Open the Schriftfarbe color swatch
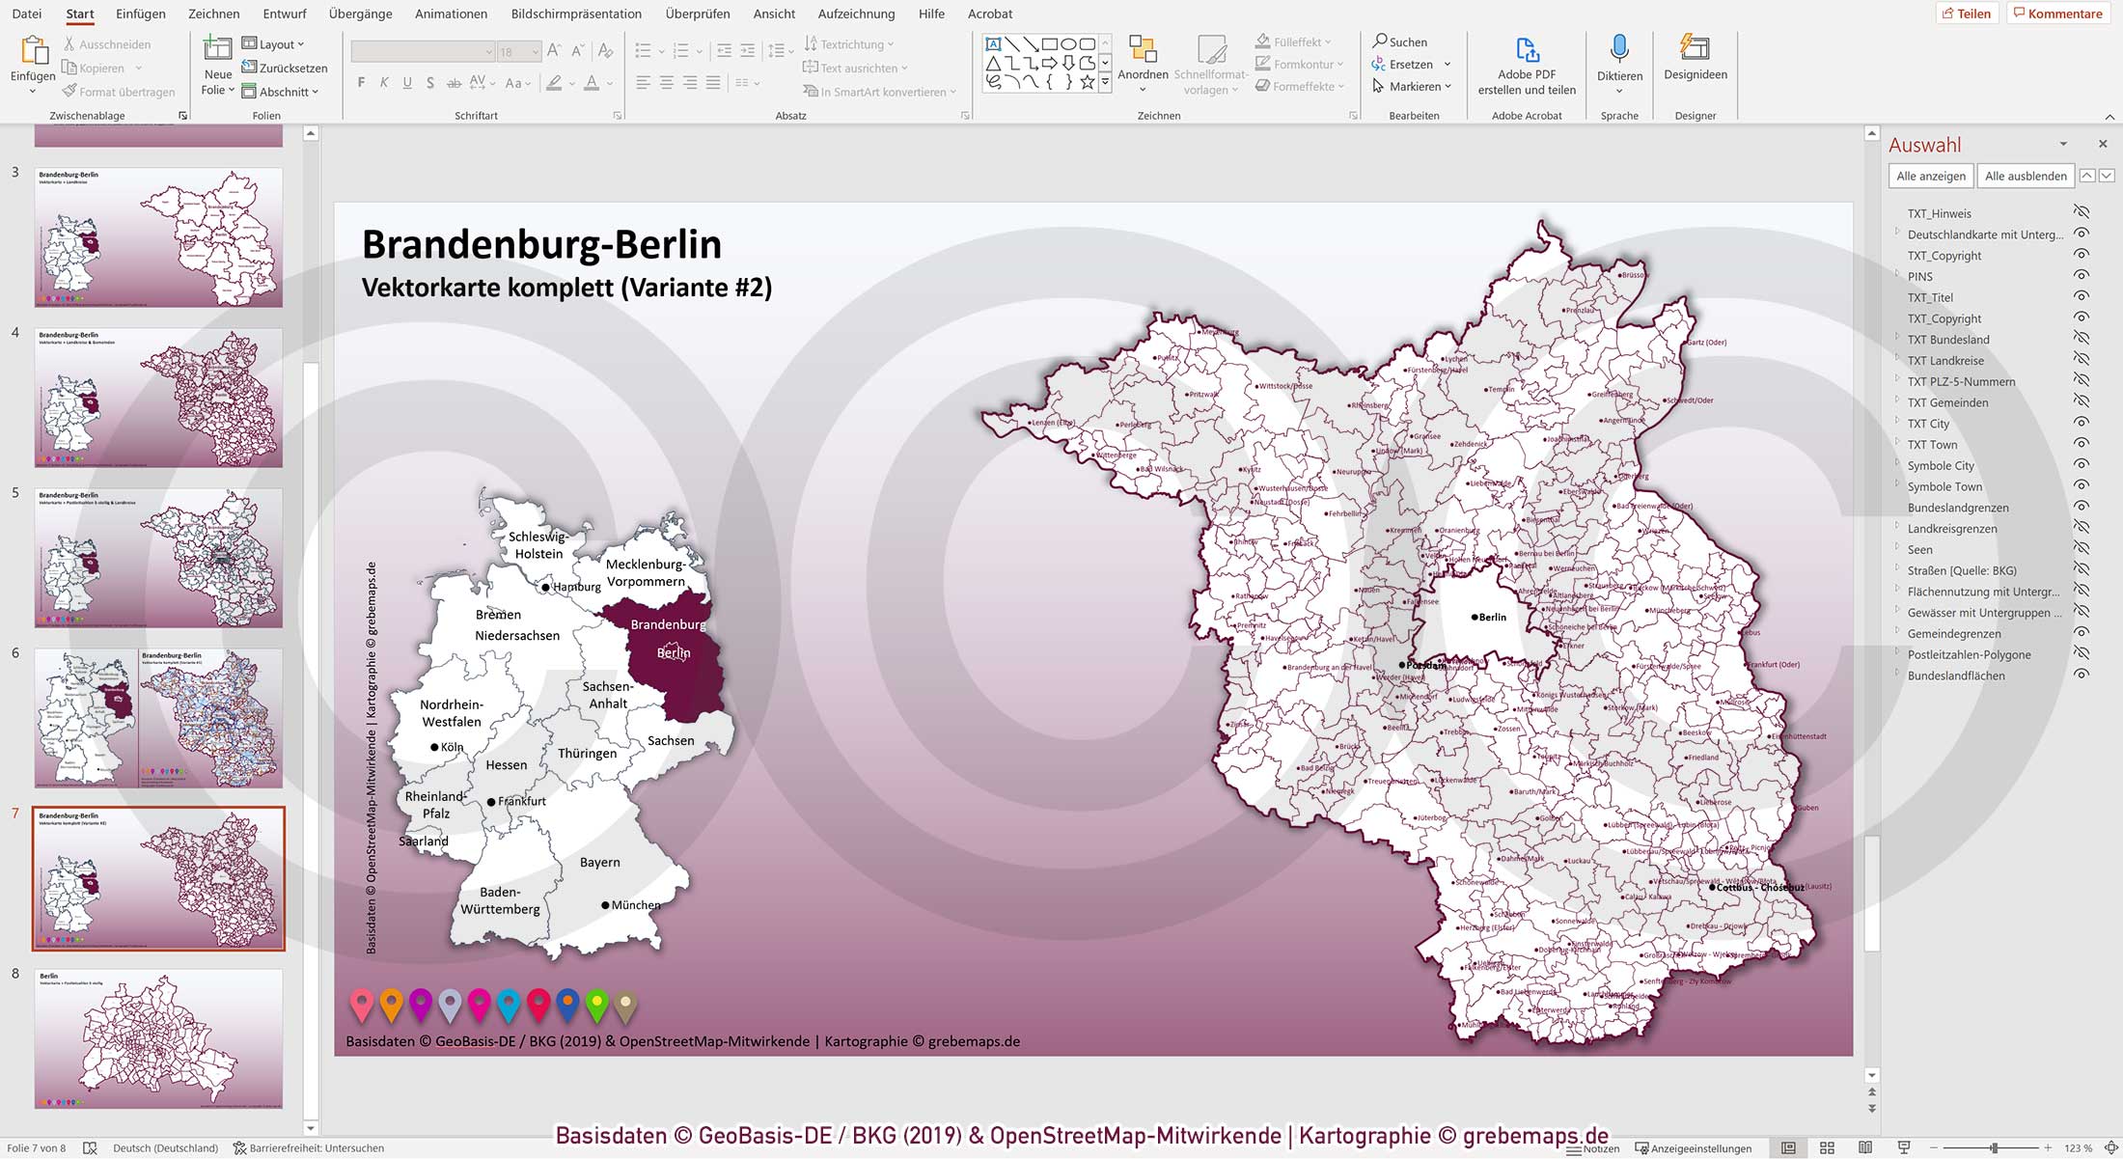Image resolution: width=2123 pixels, height=1159 pixels. (x=593, y=83)
